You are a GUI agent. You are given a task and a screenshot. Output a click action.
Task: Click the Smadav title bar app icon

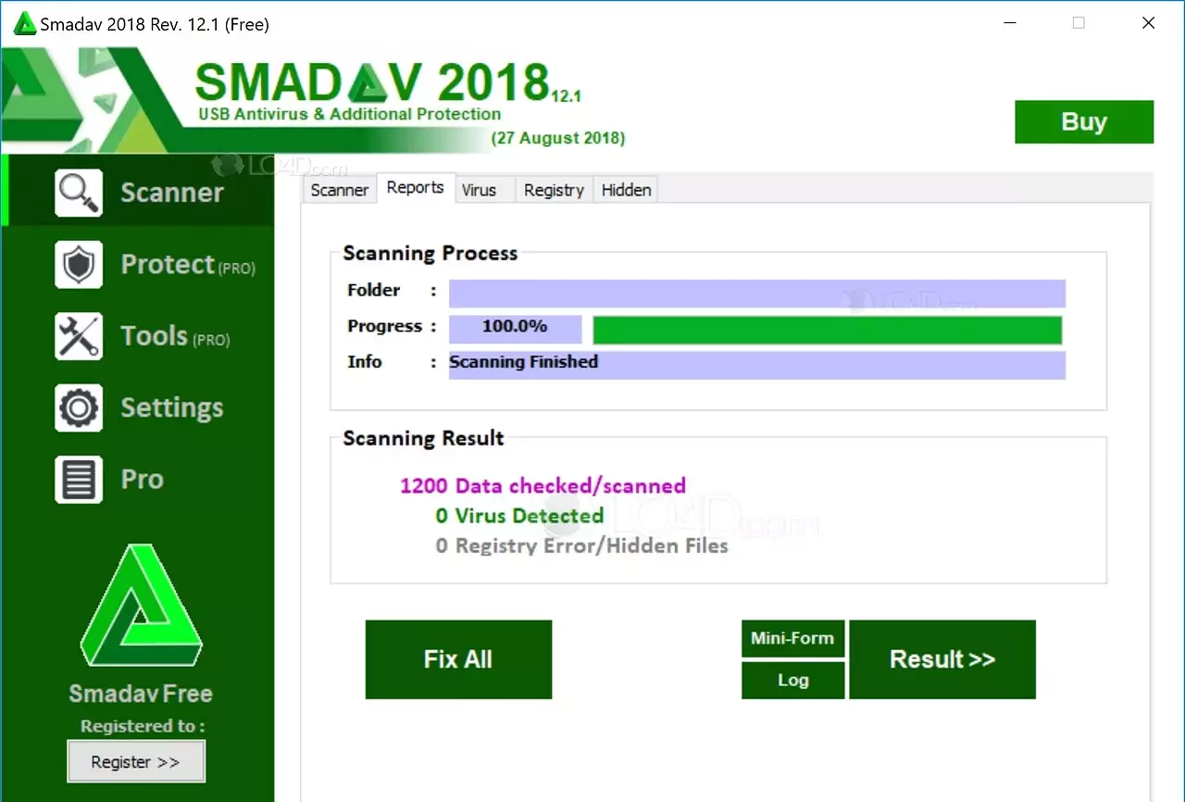pos(24,24)
